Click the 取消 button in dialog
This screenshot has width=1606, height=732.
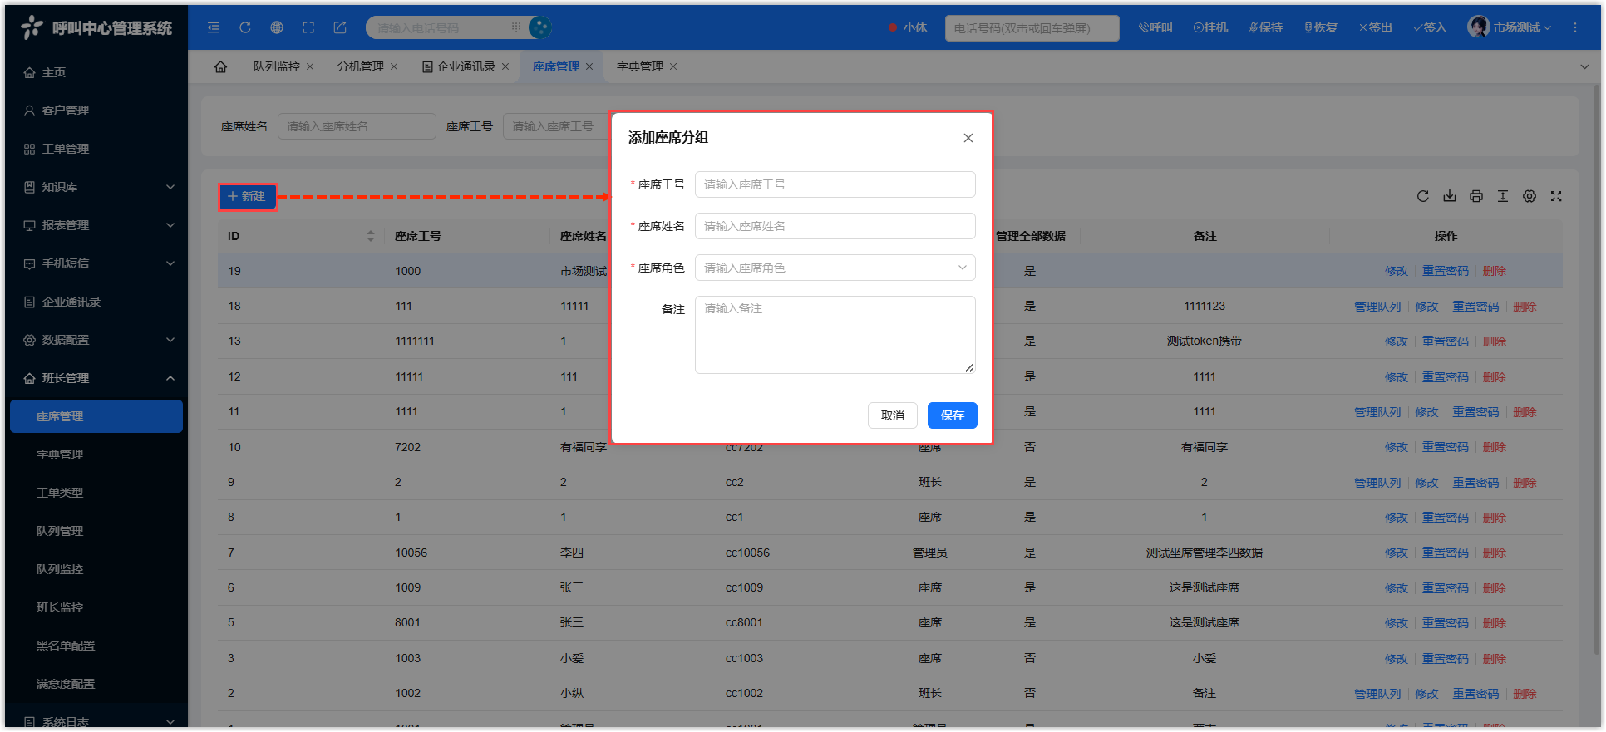[892, 415]
